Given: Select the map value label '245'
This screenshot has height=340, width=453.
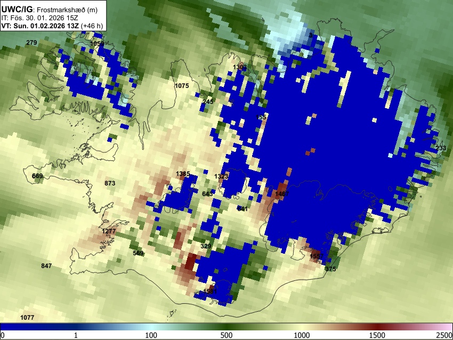Looking at the screenshot, I should pyautogui.click(x=208, y=102).
